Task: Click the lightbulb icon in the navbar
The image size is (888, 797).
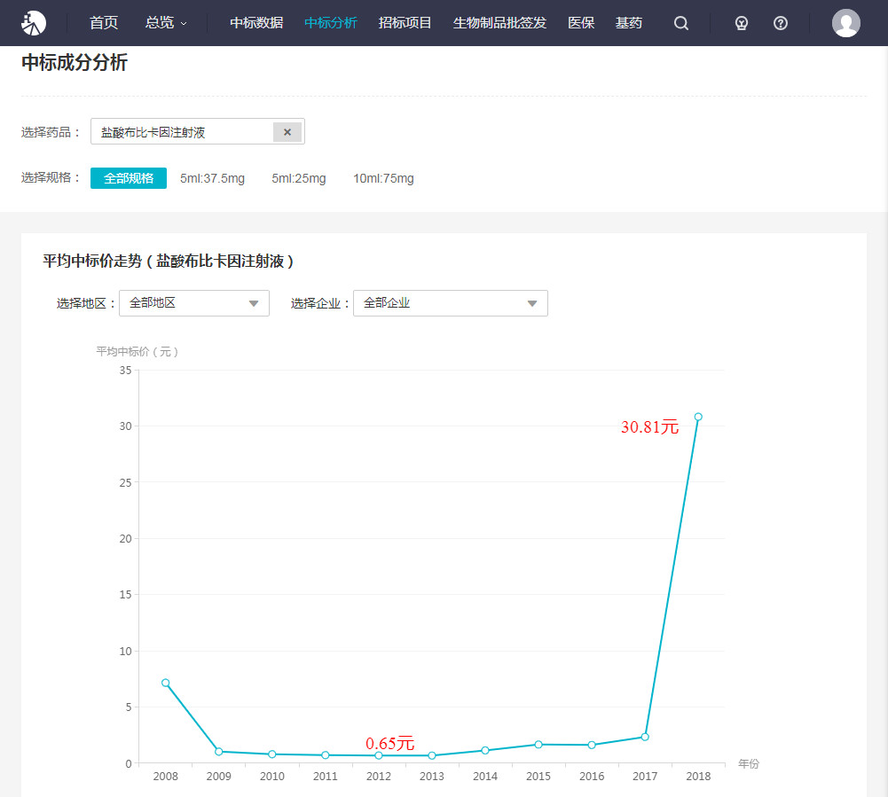Action: click(742, 23)
